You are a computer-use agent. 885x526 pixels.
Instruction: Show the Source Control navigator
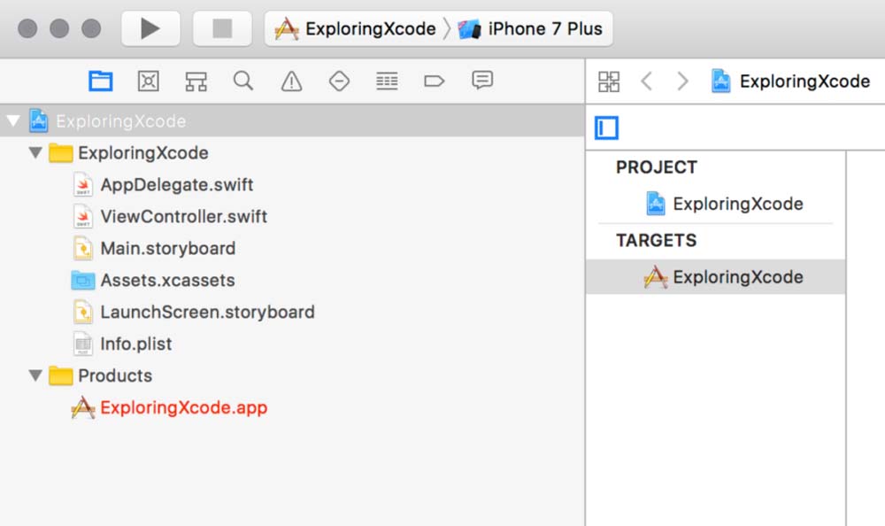point(149,81)
